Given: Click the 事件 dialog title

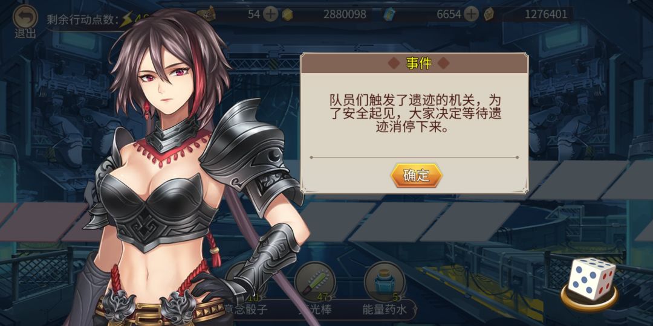Looking at the screenshot, I should tap(418, 63).
